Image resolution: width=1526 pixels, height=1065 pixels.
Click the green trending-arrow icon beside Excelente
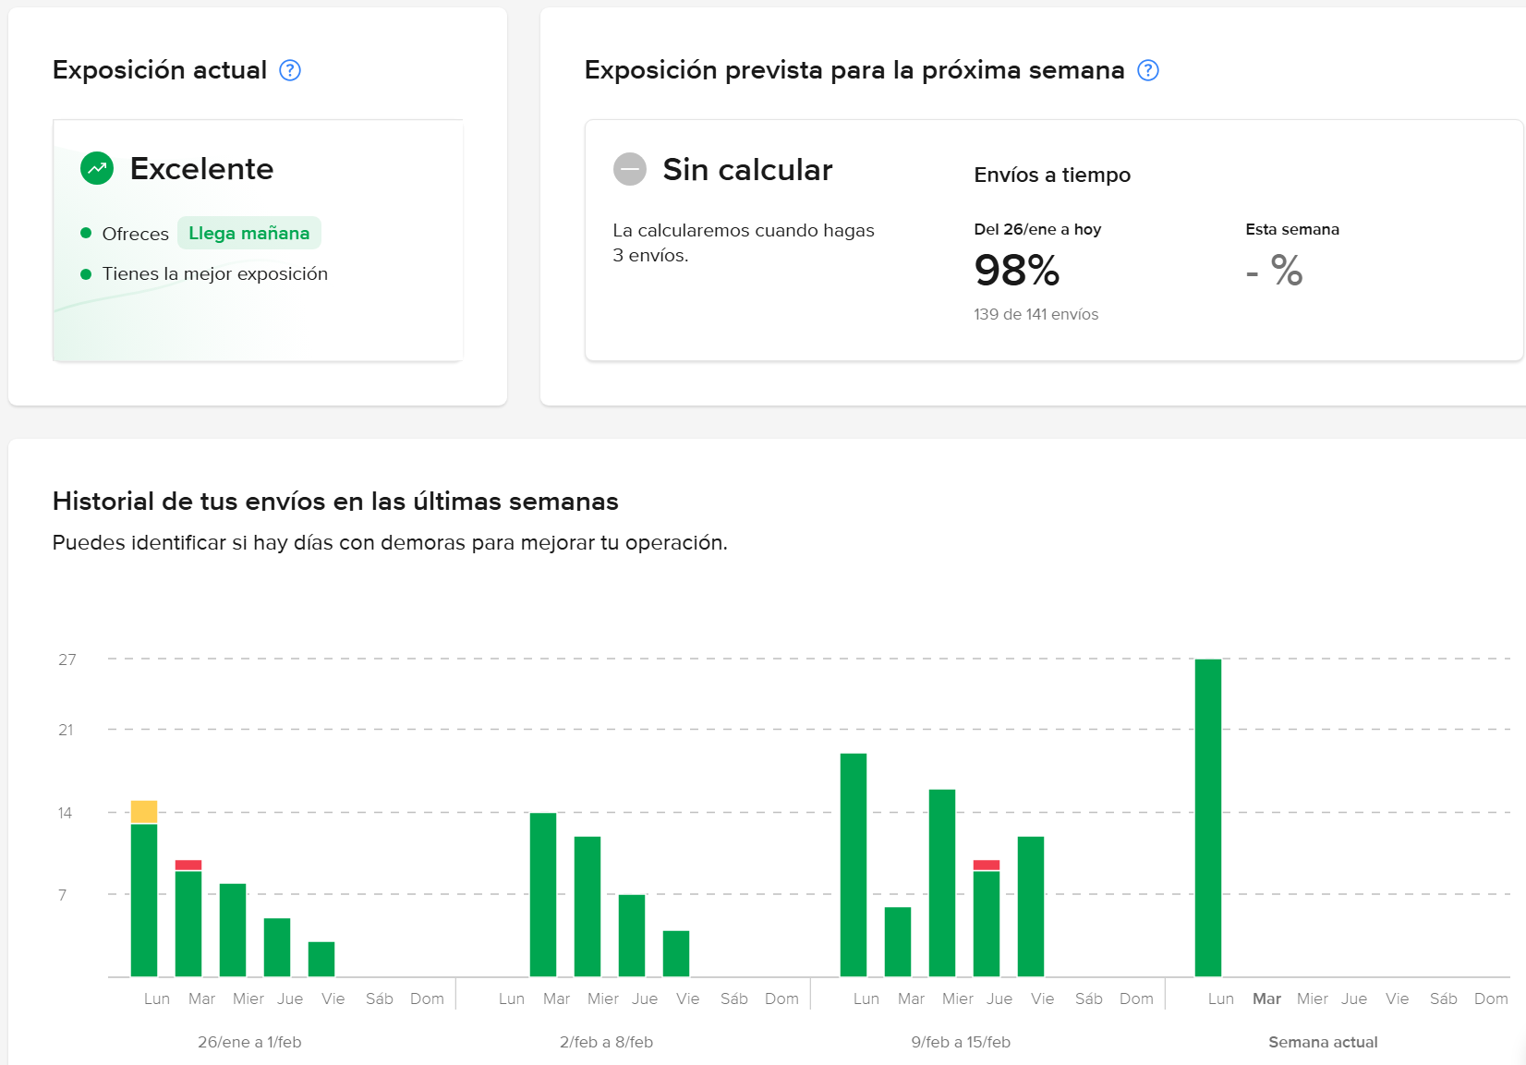click(95, 168)
